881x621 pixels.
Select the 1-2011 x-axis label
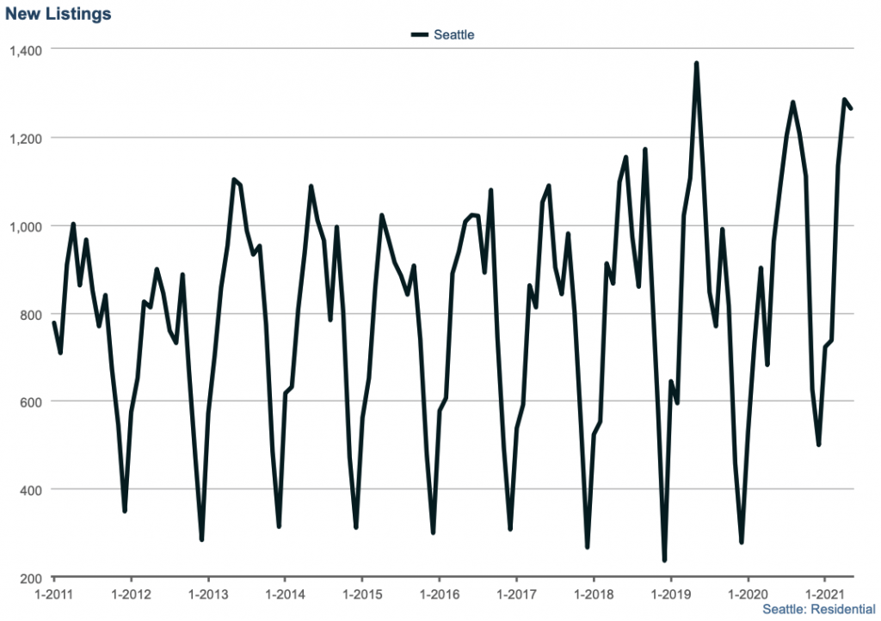(x=53, y=594)
